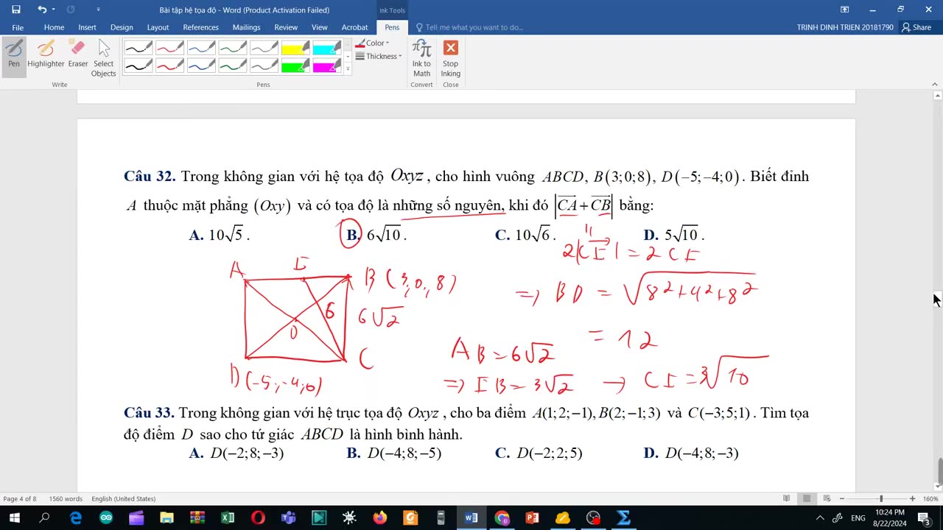This screenshot has height=530, width=943.
Task: Expand the Undo history dropdown arrow
Action: pos(54,10)
